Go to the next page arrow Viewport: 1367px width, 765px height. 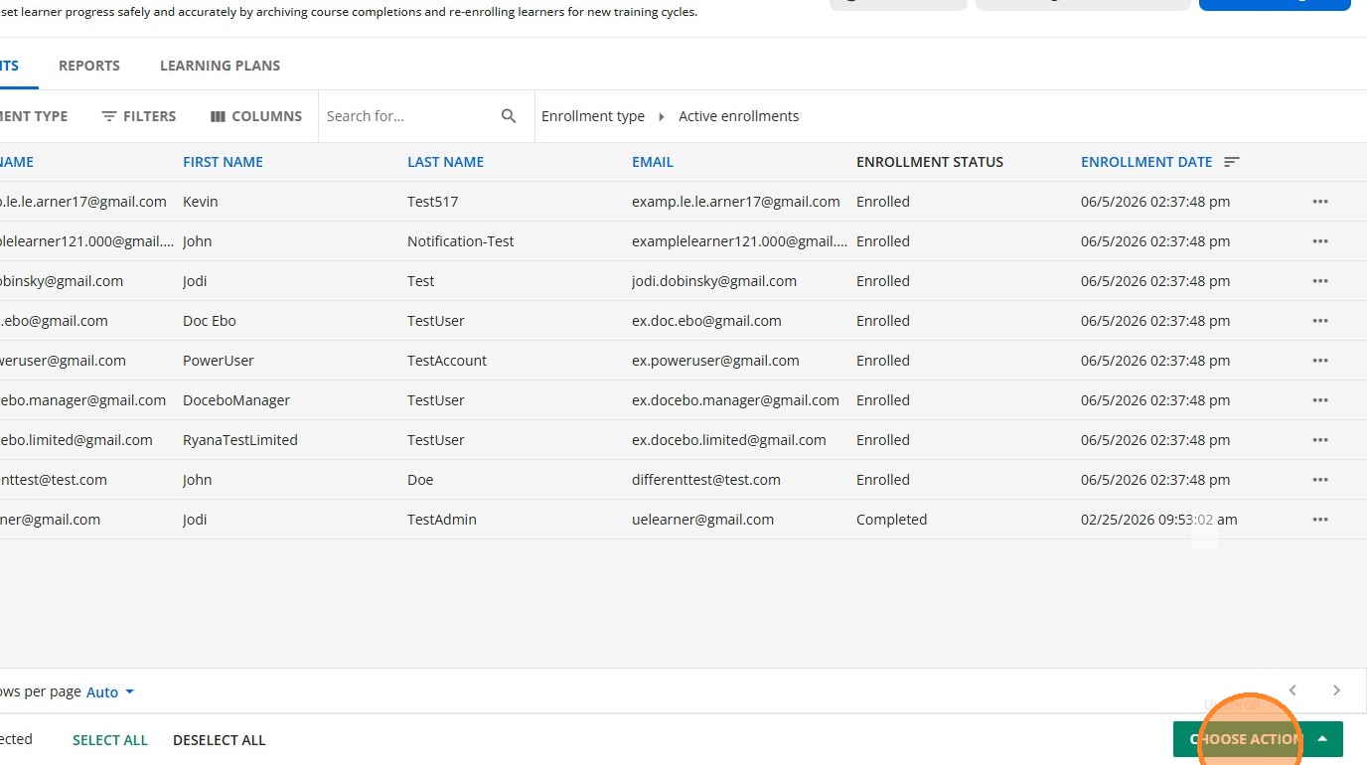pyautogui.click(x=1336, y=690)
